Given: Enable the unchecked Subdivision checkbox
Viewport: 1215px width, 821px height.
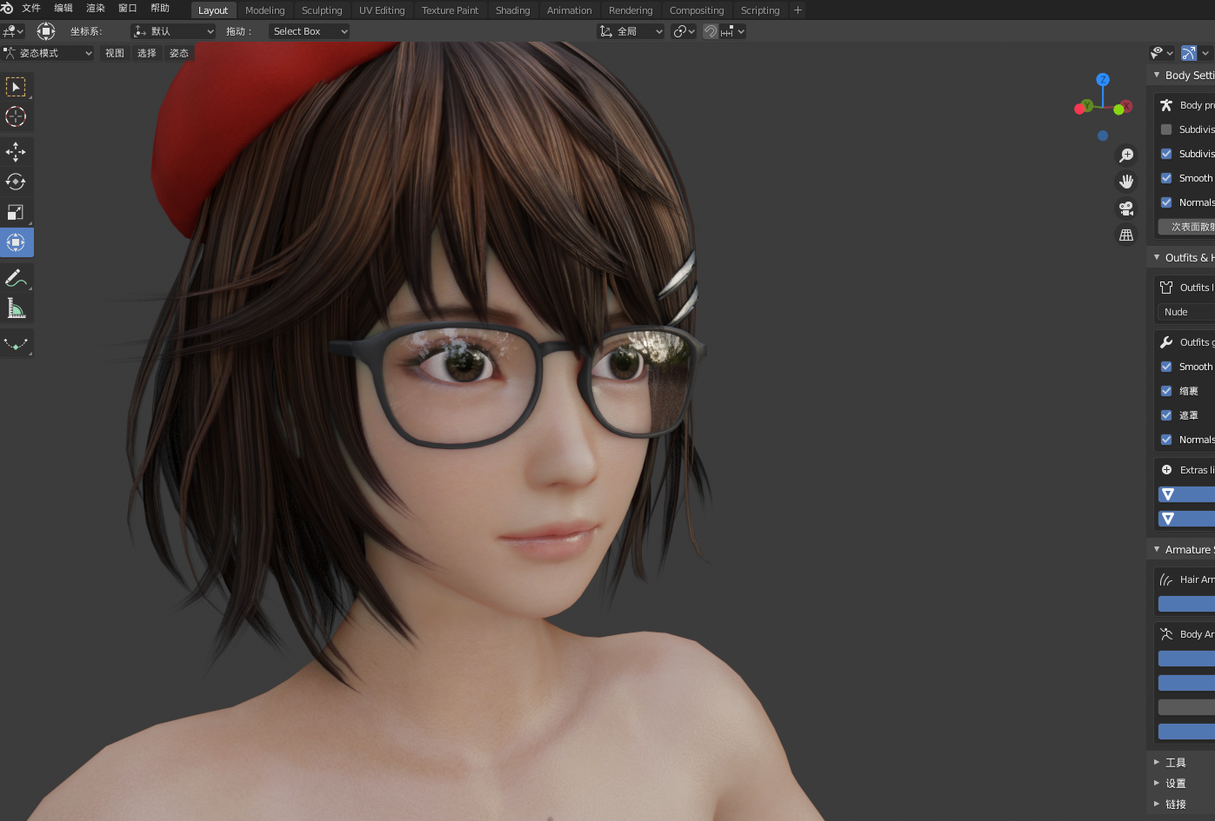Looking at the screenshot, I should coord(1166,129).
